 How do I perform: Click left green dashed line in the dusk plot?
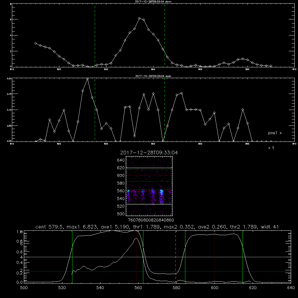pos(95,110)
